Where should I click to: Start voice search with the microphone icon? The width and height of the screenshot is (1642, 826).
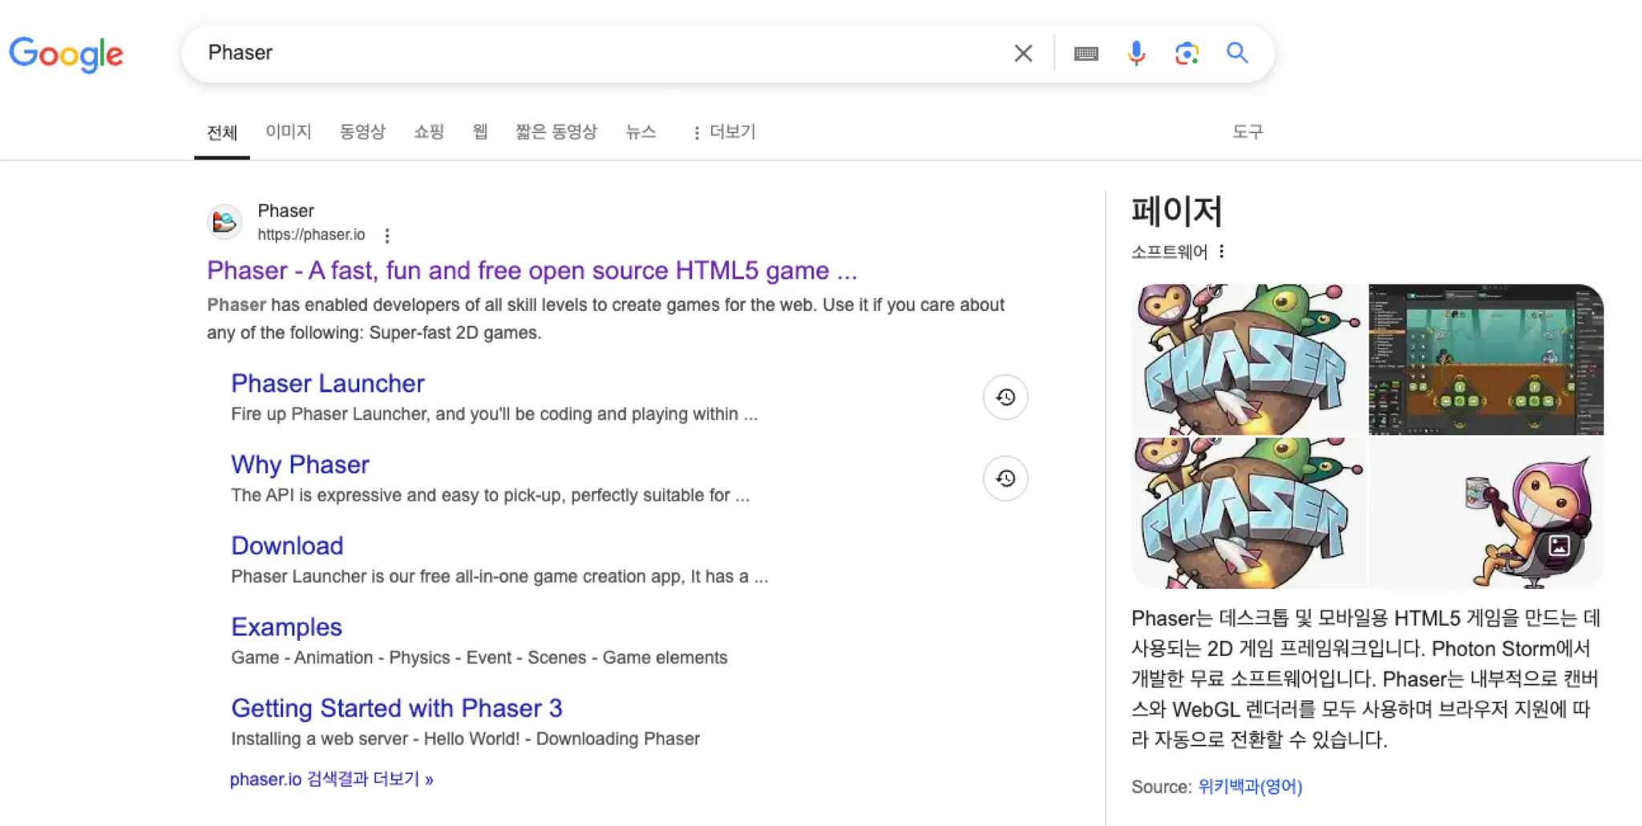1136,53
